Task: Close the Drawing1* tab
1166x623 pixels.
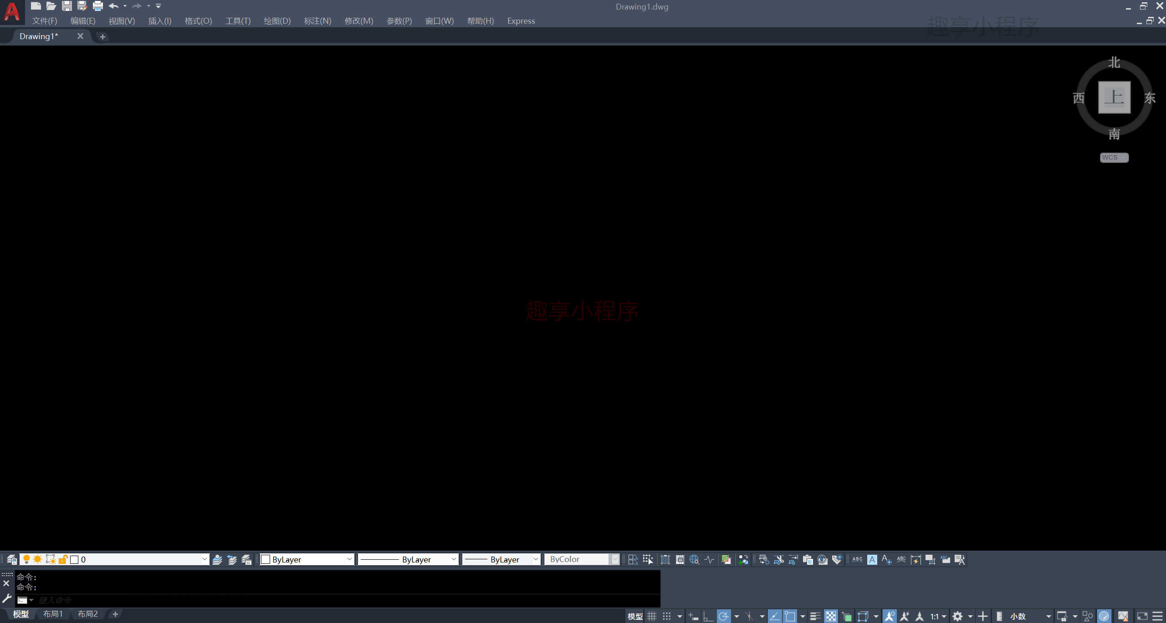Action: [x=80, y=36]
